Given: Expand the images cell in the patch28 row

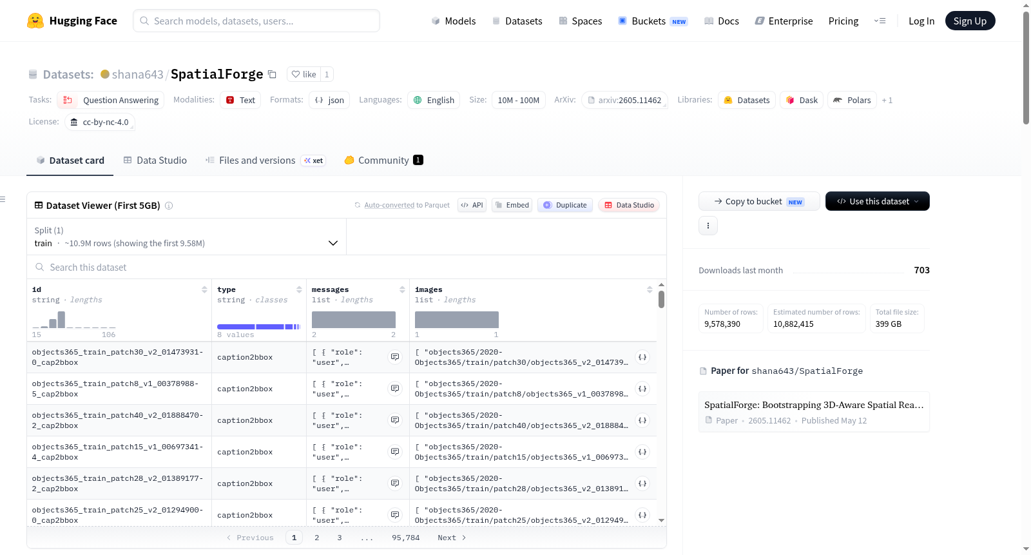Looking at the screenshot, I should coord(642,483).
